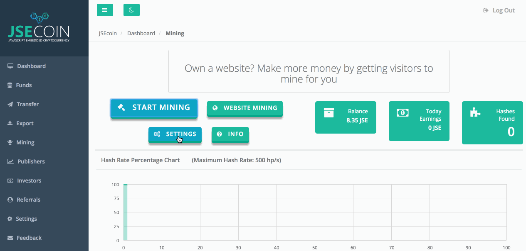Open Dashboard in the sidebar
Image resolution: width=526 pixels, height=251 pixels.
point(44,66)
